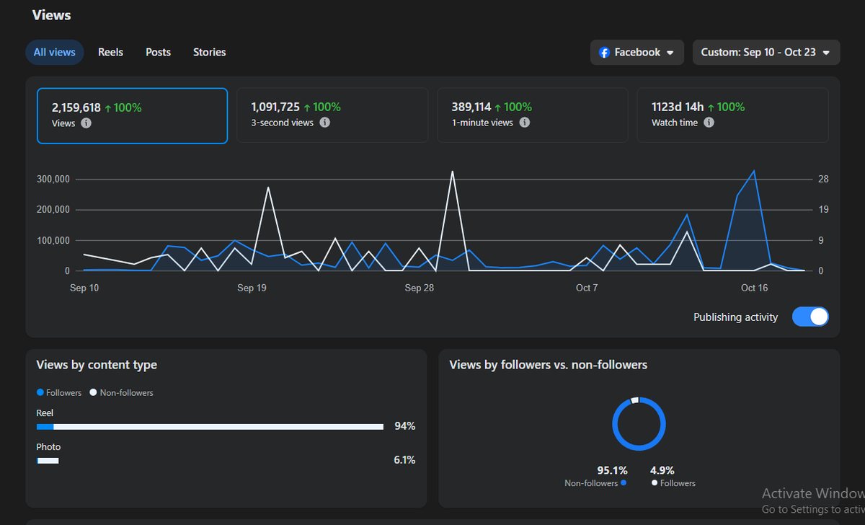The width and height of the screenshot is (865, 525).
Task: Click the 300,000 y-axis label
Action: [x=53, y=180]
